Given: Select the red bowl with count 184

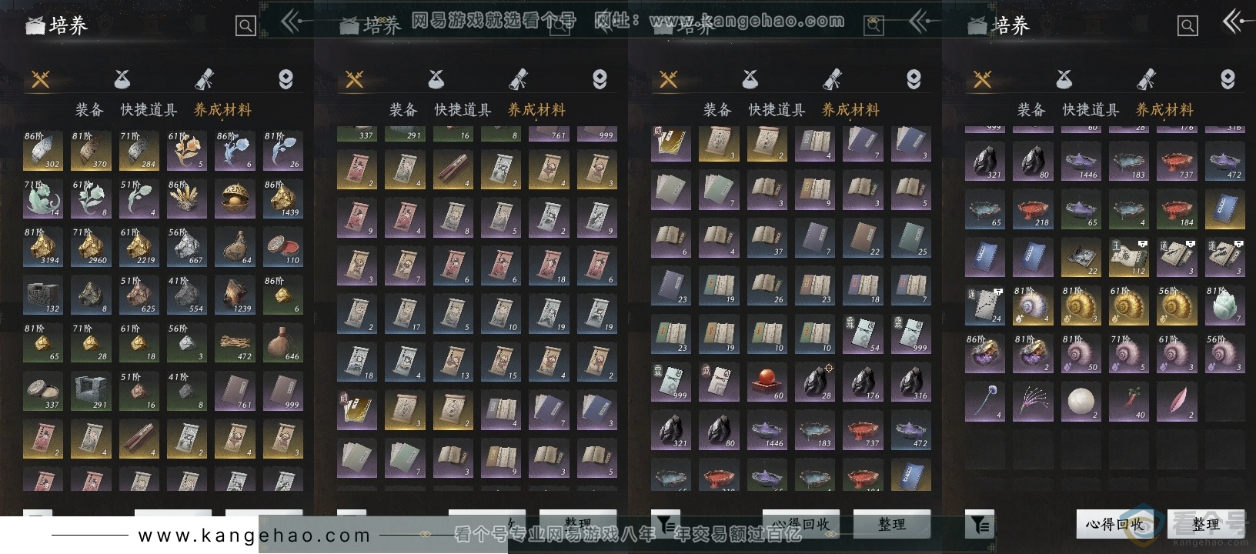Looking at the screenshot, I should tap(1177, 209).
